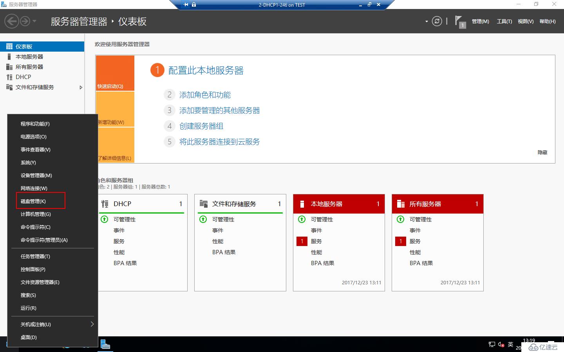564x352 pixels.
Task: Open the red 本地服务器 tile header
Action: pos(339,204)
